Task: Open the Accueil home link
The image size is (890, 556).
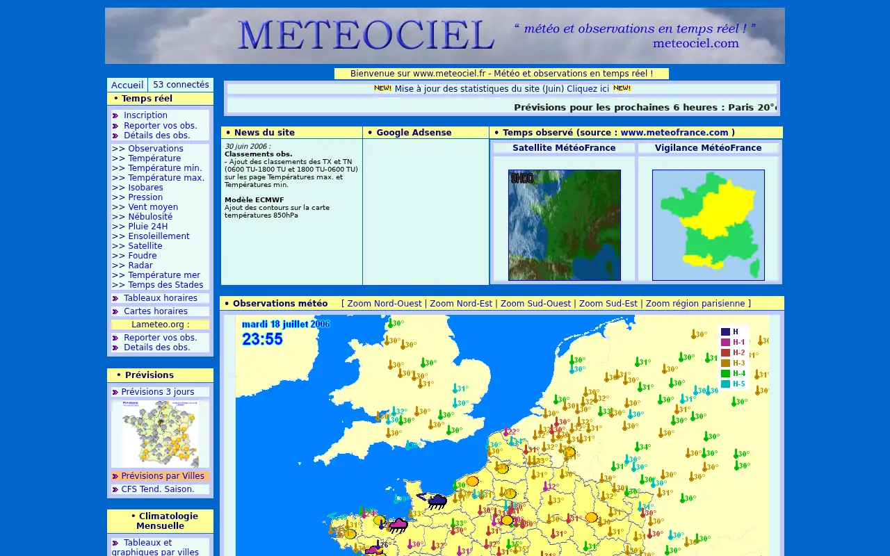Action: pos(127,85)
